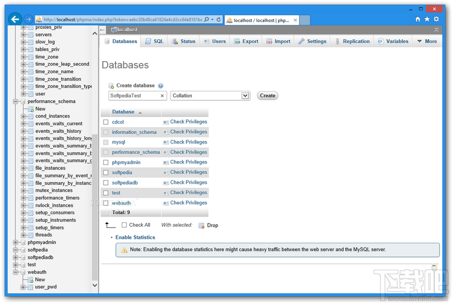
Task: Switch to the SQL tab
Action: (x=155, y=41)
